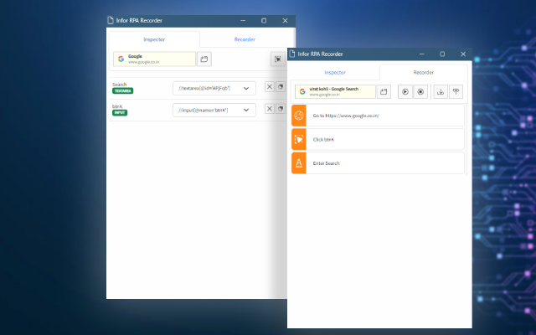Select the 'Click btnK' step text
The width and height of the screenshot is (536, 335).
tap(323, 140)
